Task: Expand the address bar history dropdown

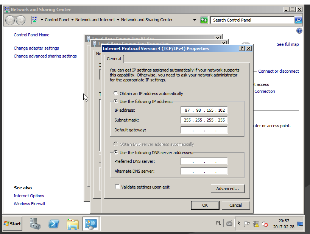Action: click(195, 20)
